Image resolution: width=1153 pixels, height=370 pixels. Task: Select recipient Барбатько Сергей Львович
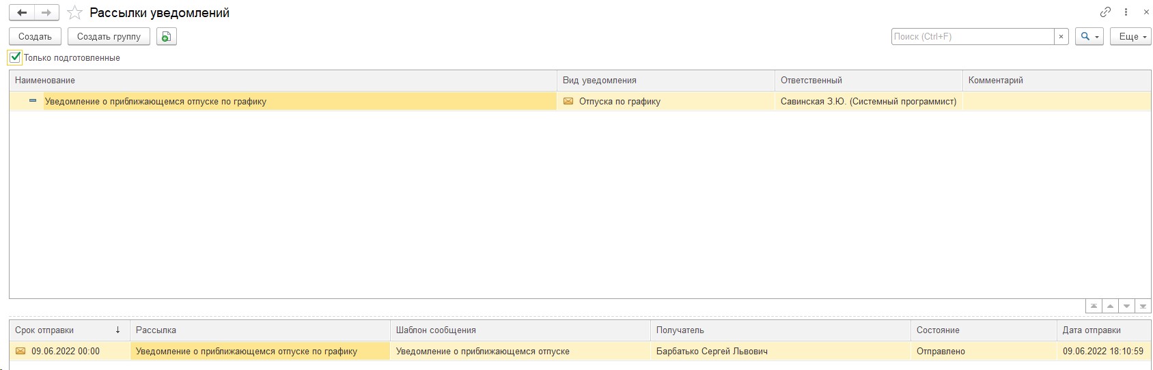pyautogui.click(x=781, y=351)
